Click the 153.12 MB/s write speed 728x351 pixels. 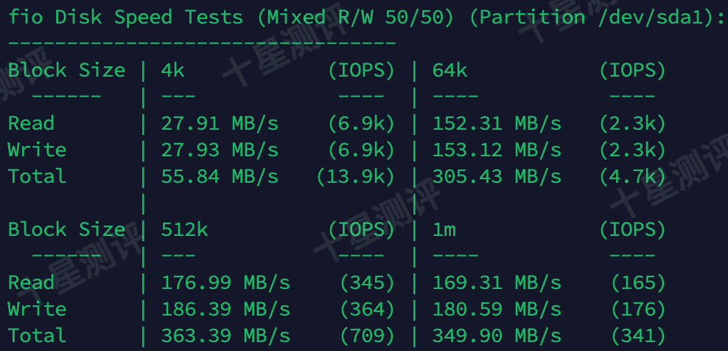coord(497,150)
